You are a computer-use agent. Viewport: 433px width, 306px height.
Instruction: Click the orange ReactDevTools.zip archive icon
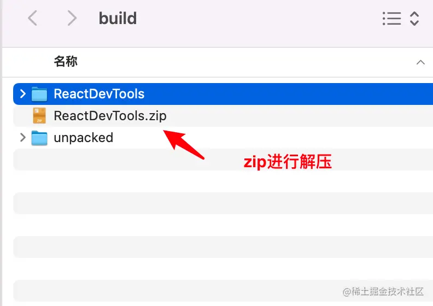coord(39,116)
